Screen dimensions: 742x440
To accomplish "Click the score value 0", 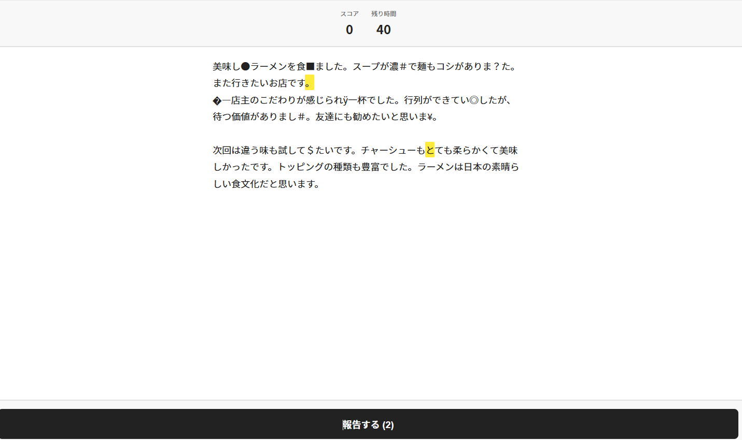I will tap(349, 30).
